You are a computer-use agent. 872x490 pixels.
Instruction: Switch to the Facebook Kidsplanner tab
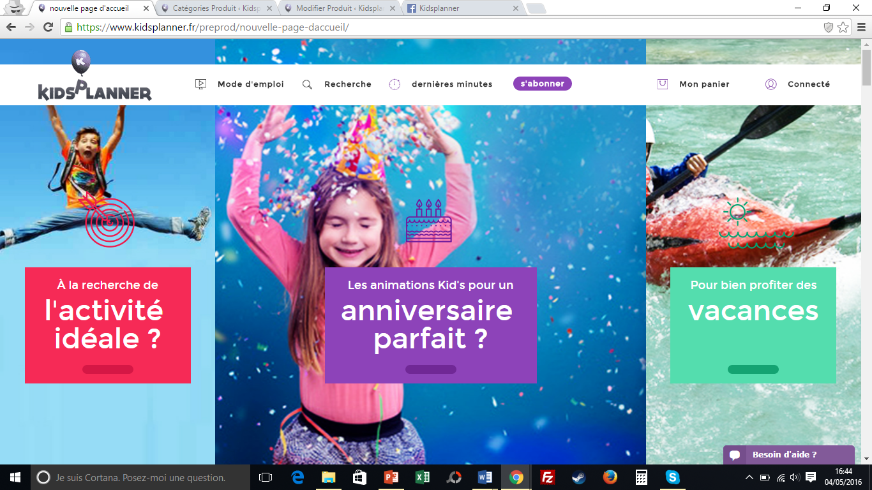pyautogui.click(x=460, y=8)
